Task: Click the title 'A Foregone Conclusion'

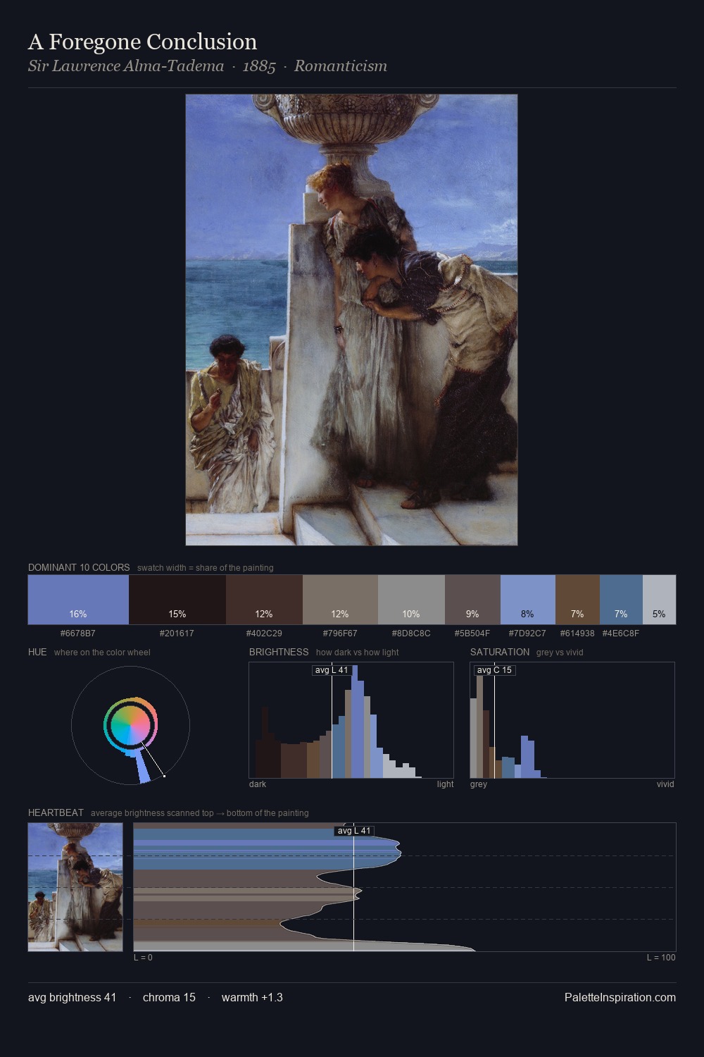Action: [x=142, y=42]
